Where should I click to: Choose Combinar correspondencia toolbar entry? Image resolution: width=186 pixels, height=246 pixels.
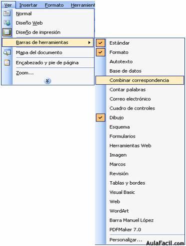(x=139, y=80)
